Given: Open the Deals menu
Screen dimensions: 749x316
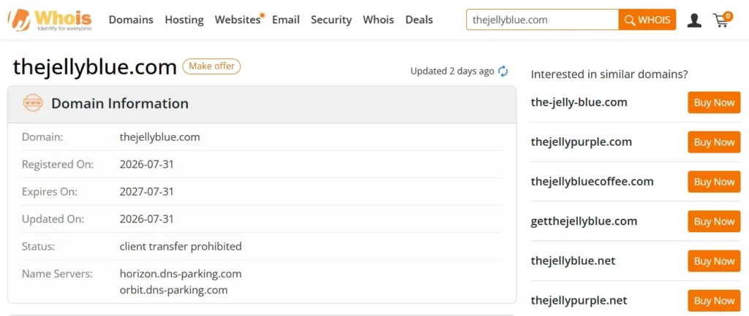Looking at the screenshot, I should (x=419, y=20).
